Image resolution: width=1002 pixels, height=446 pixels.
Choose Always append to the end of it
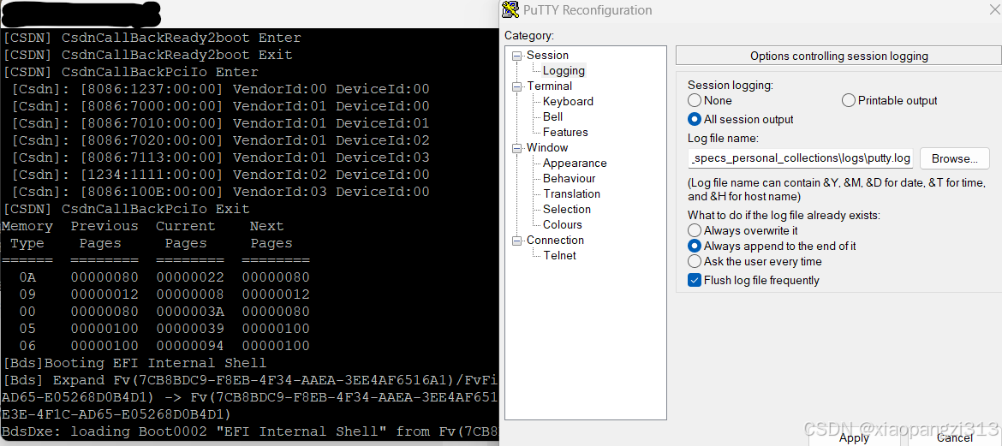click(x=772, y=246)
